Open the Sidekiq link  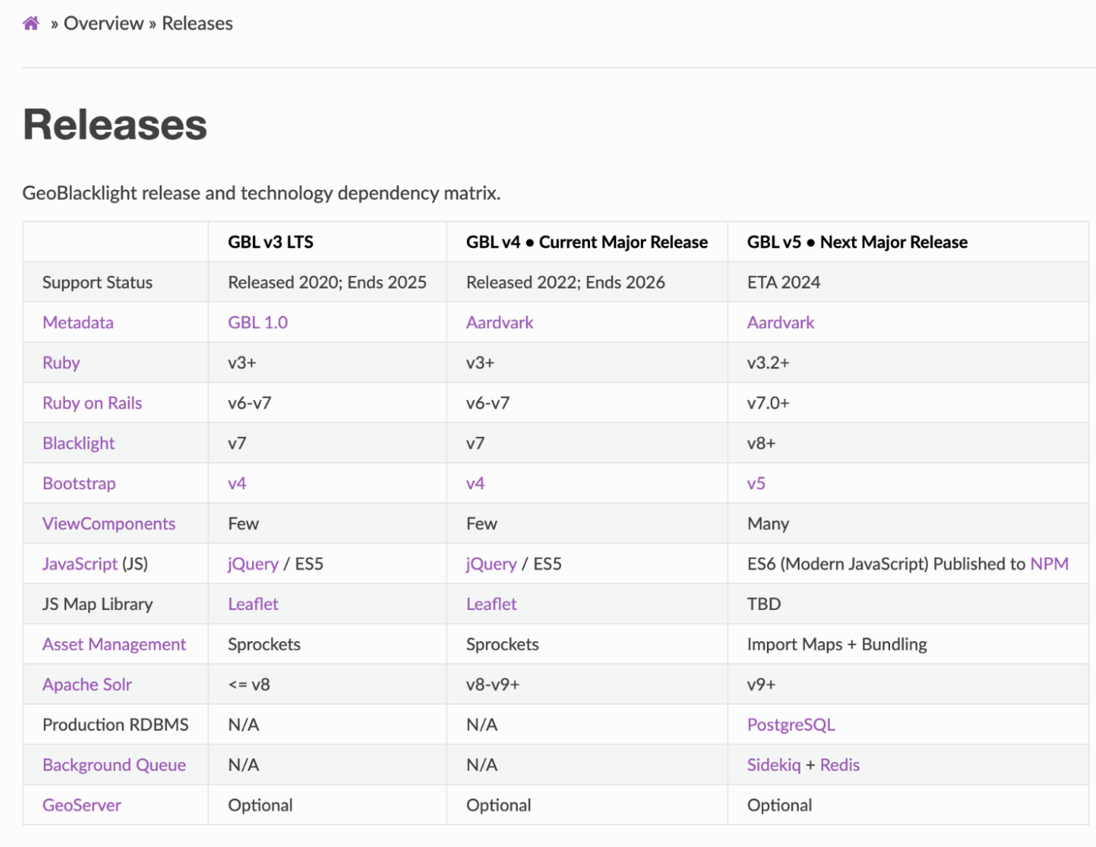774,765
